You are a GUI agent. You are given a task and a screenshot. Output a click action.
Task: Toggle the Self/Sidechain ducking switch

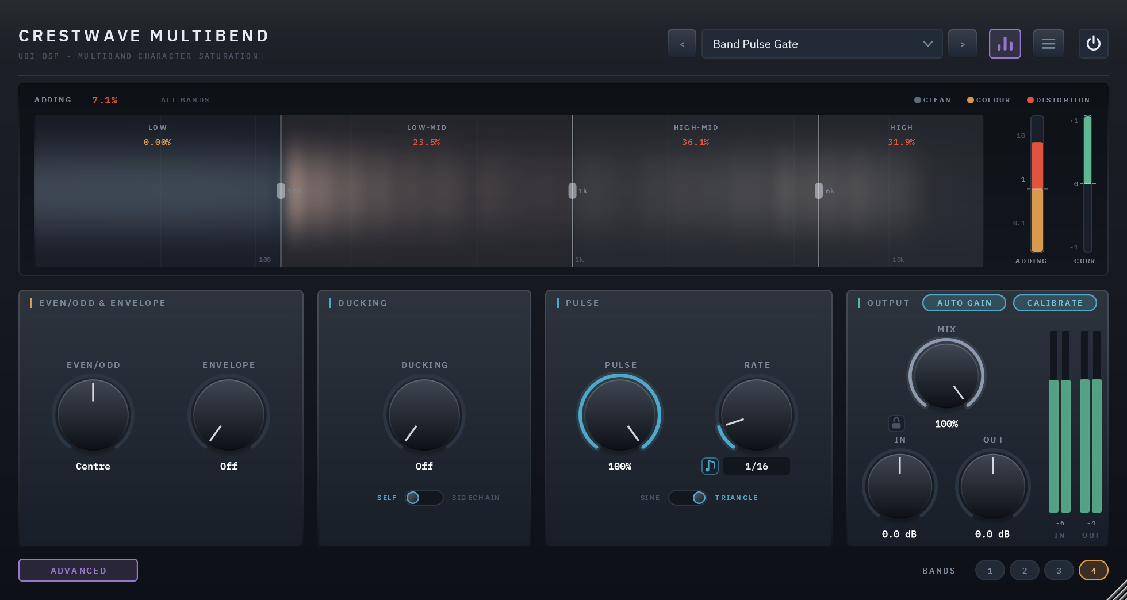coord(424,498)
